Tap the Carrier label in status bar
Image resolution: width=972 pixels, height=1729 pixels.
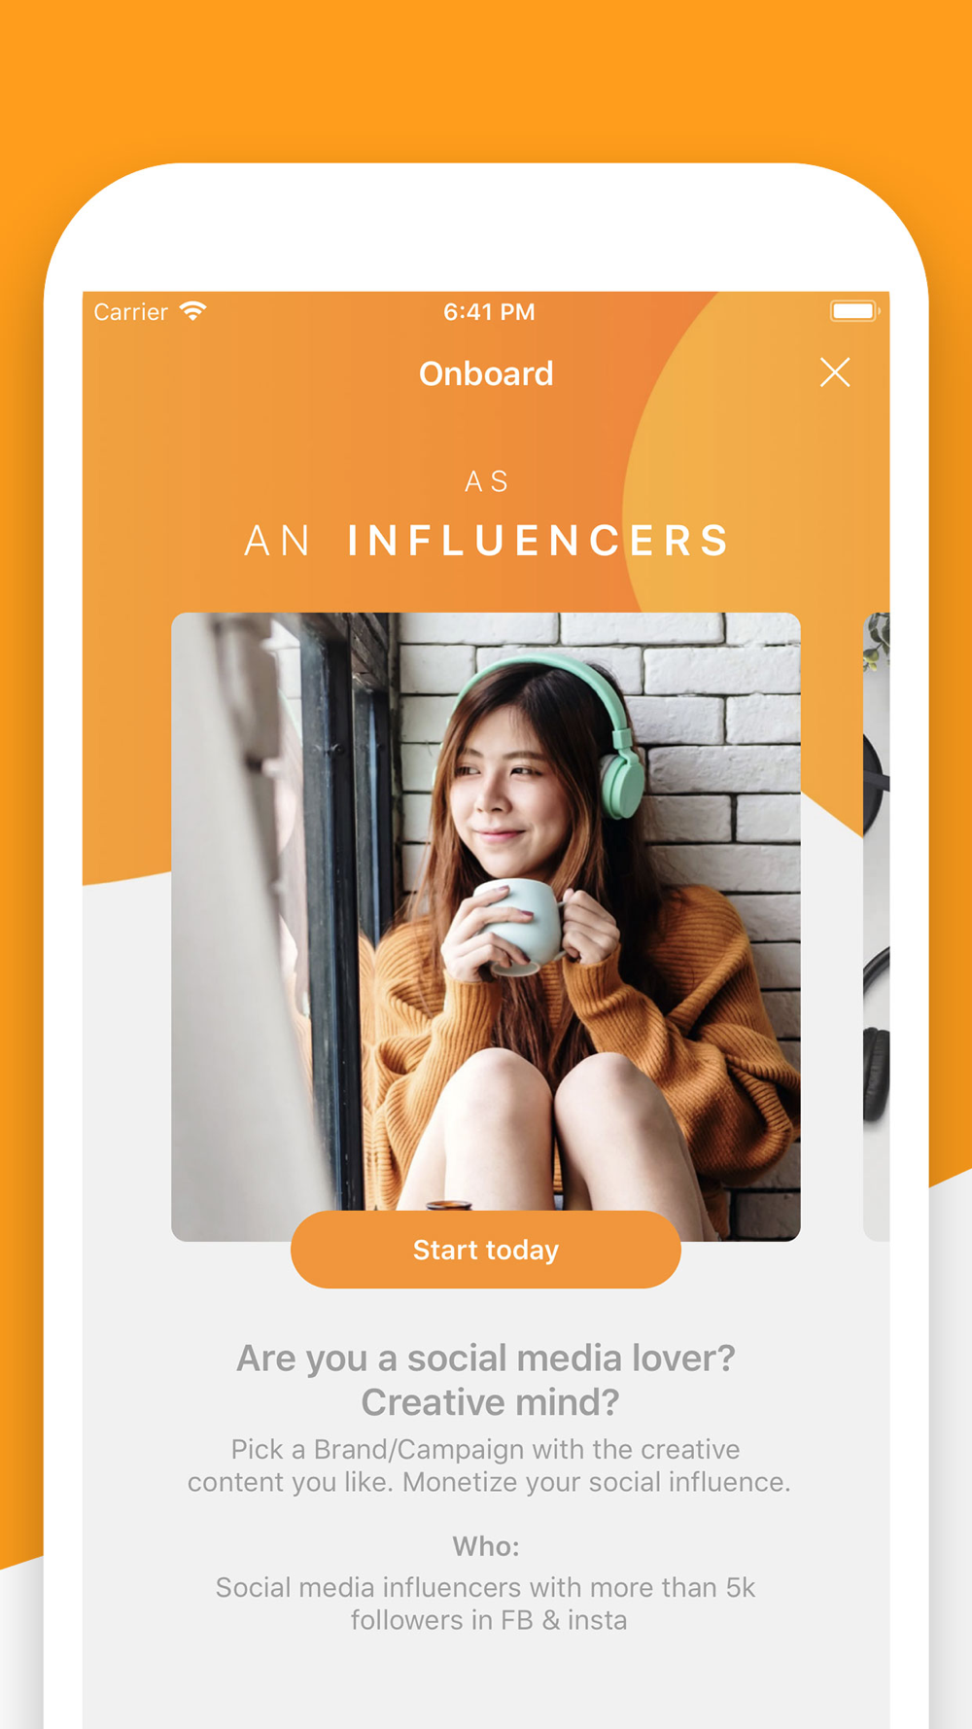pos(131,312)
